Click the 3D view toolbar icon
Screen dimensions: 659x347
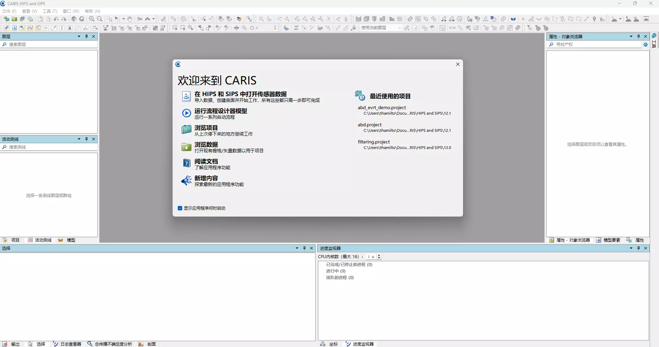point(140,19)
